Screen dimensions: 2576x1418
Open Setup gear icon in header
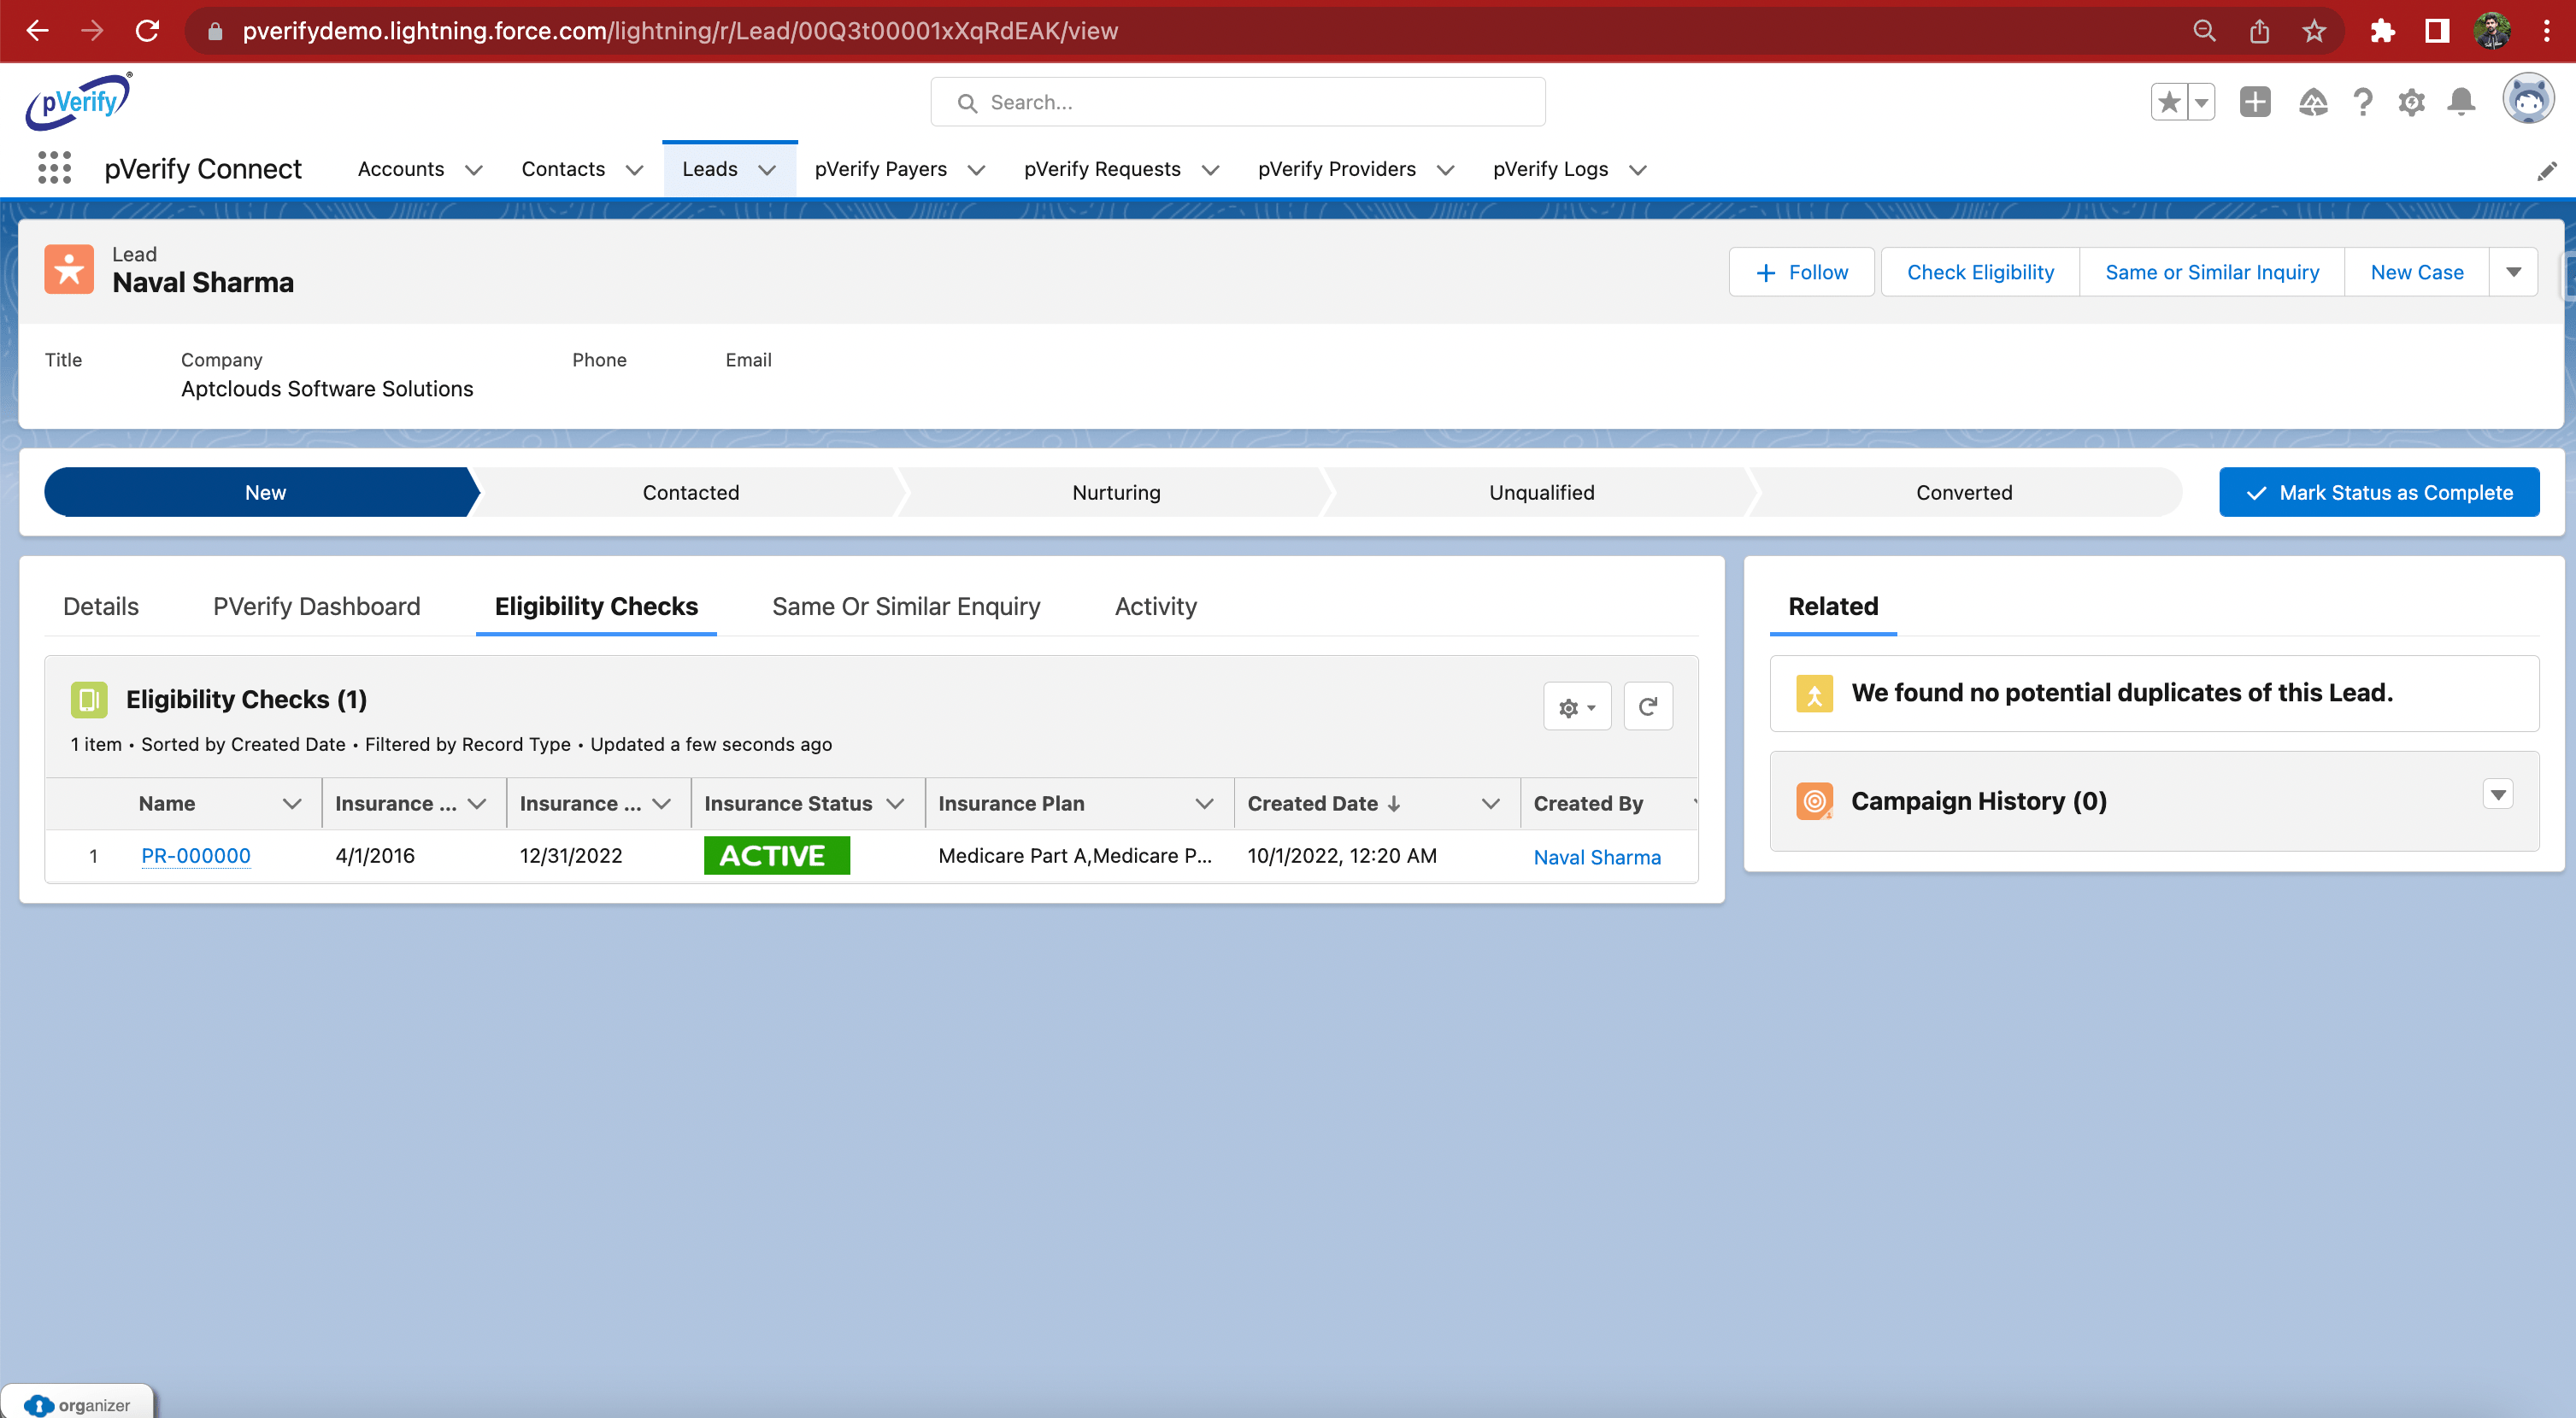pyautogui.click(x=2411, y=102)
